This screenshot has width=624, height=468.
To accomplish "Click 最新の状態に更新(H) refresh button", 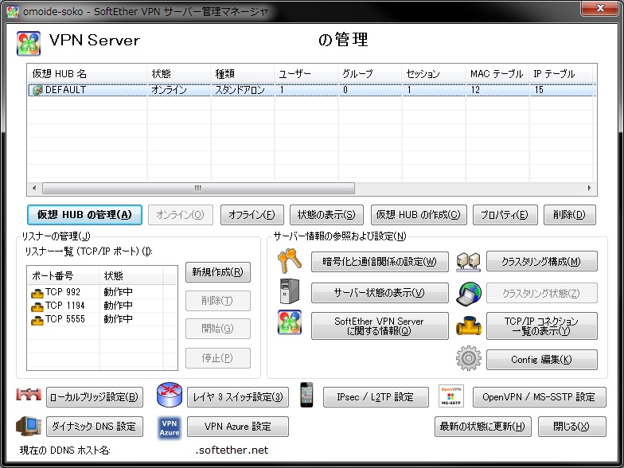I will 482,427.
